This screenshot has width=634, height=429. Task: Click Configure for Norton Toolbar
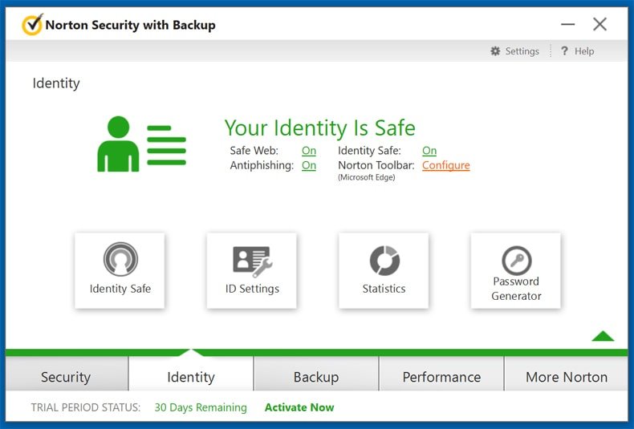[x=446, y=166]
